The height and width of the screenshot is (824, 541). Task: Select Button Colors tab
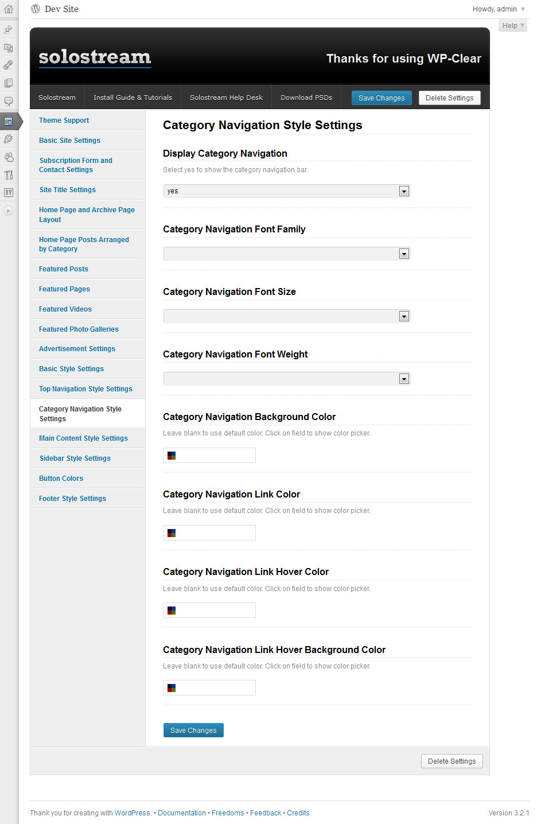pos(88,479)
